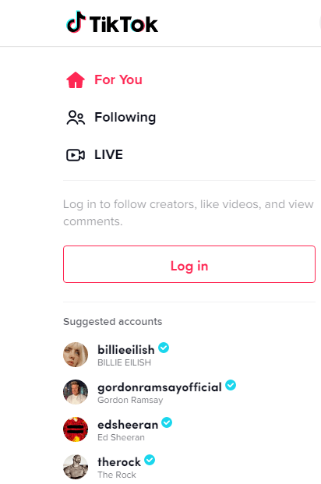The width and height of the screenshot is (321, 484).
Task: Click Ed Sheeran profile avatar
Action: point(76,429)
